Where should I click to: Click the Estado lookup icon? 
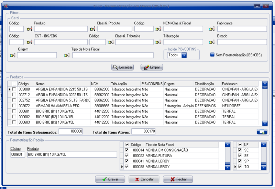pyautogui.click(x=212, y=42)
